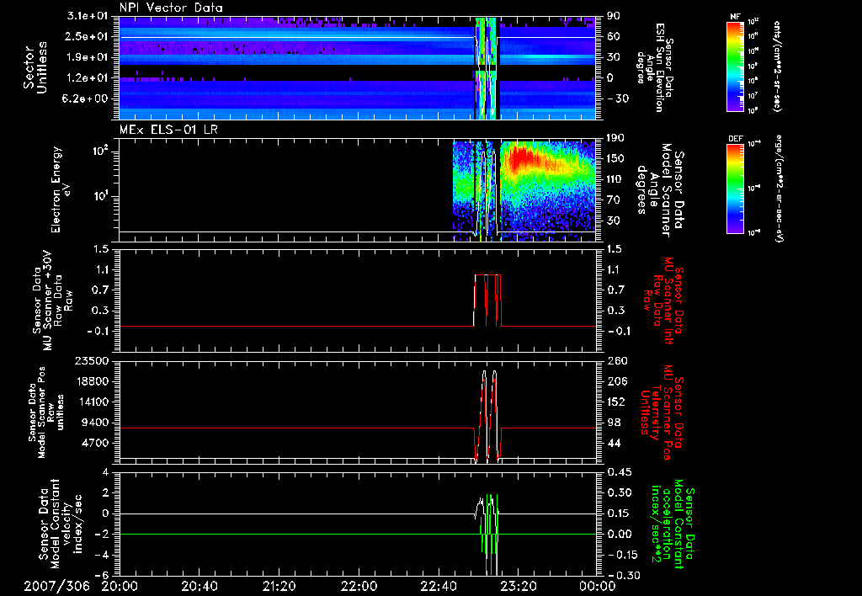Click the "22:00" time axis label
Viewport: 862px width, 596px height.
click(358, 587)
